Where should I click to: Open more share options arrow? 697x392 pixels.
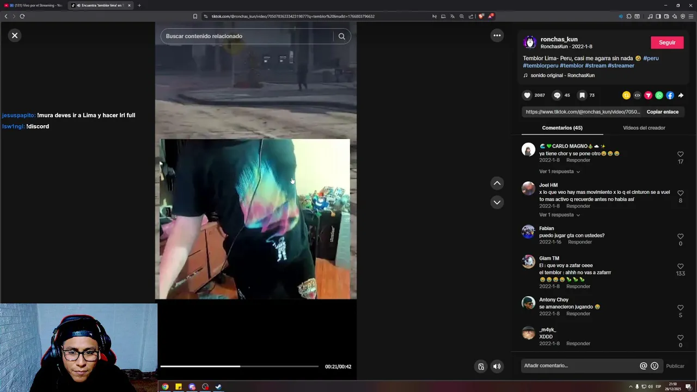tap(681, 95)
